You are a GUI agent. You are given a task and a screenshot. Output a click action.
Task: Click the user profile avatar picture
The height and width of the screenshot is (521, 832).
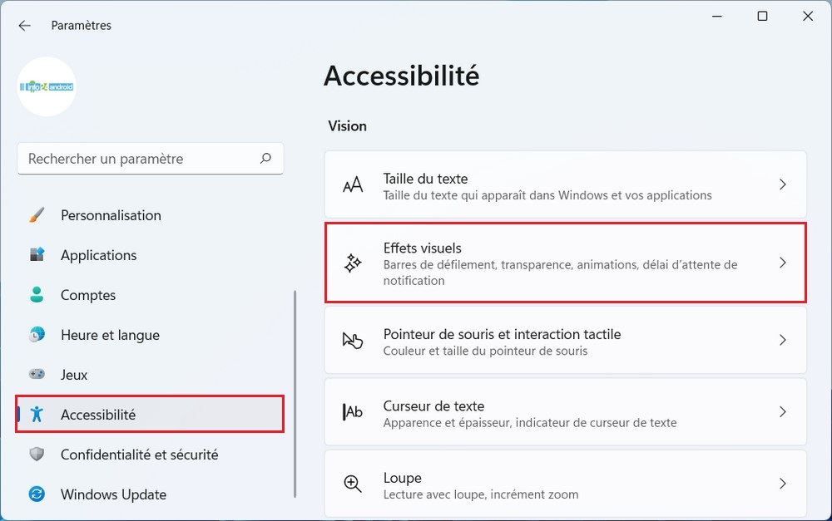pos(47,86)
